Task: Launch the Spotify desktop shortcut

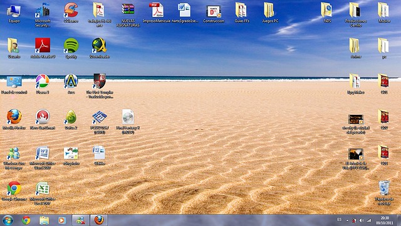Action: pyautogui.click(x=71, y=46)
